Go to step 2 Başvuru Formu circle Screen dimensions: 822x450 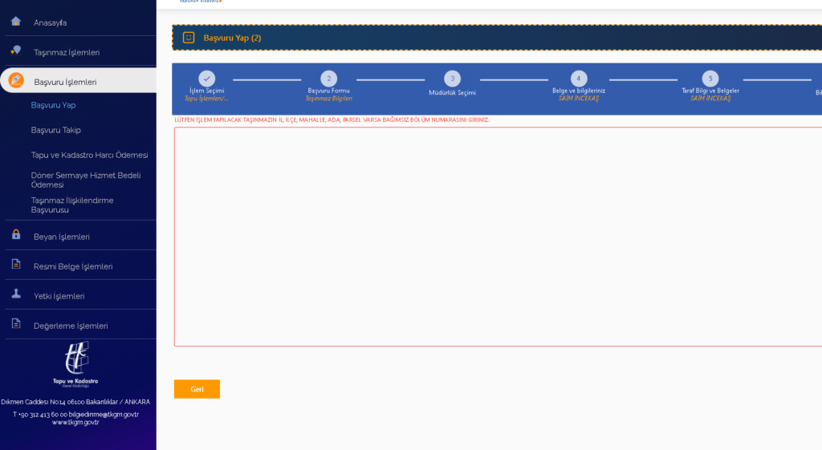[x=328, y=79]
